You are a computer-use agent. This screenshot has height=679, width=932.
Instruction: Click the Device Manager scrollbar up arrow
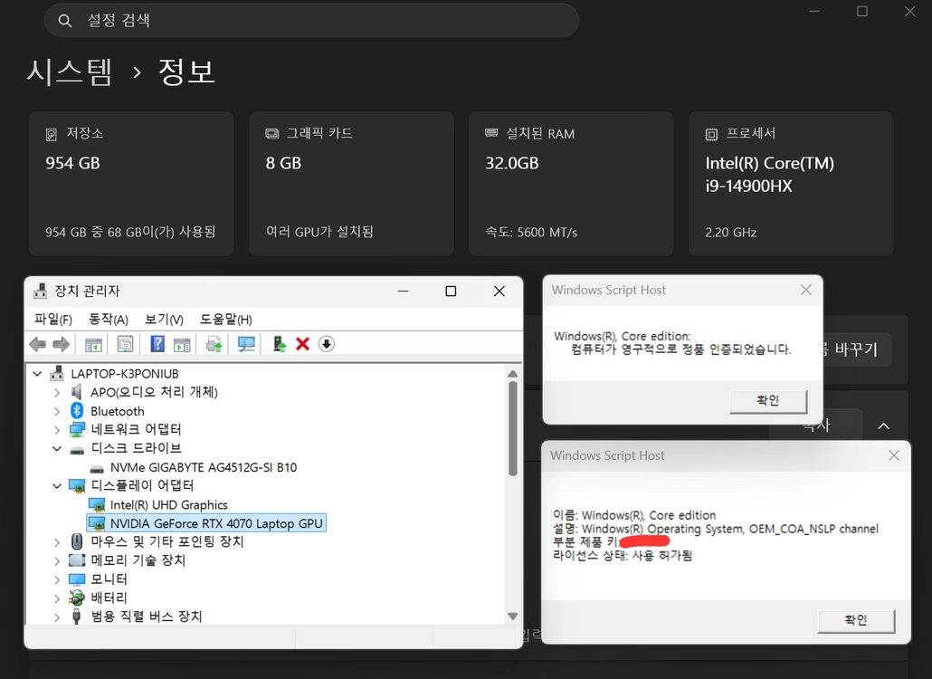[x=512, y=373]
